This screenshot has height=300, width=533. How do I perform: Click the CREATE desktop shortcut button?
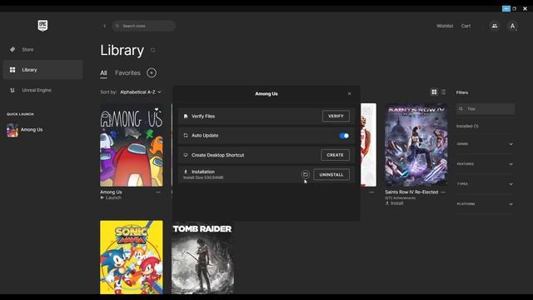pos(335,155)
